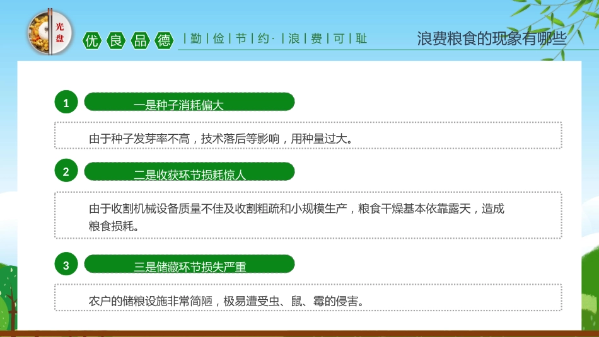Click the text 农户的储粮设施非常简陋
The image size is (599, 337).
151,301
